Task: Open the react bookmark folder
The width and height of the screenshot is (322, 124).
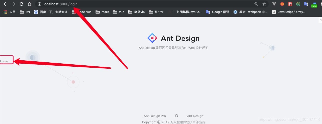Action: click(102, 12)
